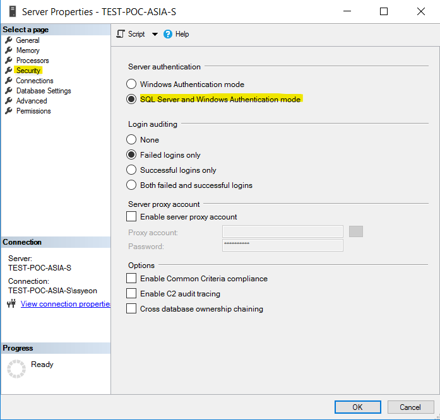This screenshot has height=420, width=440.
Task: Click the wrench icon beside Security
Action: tap(9, 71)
